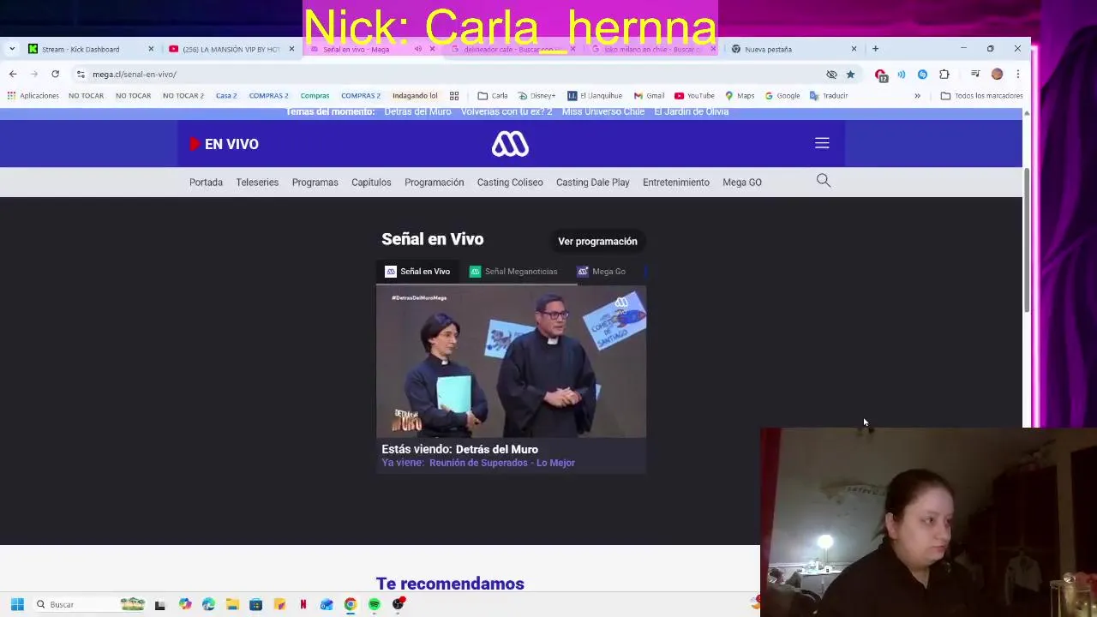Close the Stream - Kick Dashboard tab
This screenshot has height=617, width=1097.
(x=151, y=49)
